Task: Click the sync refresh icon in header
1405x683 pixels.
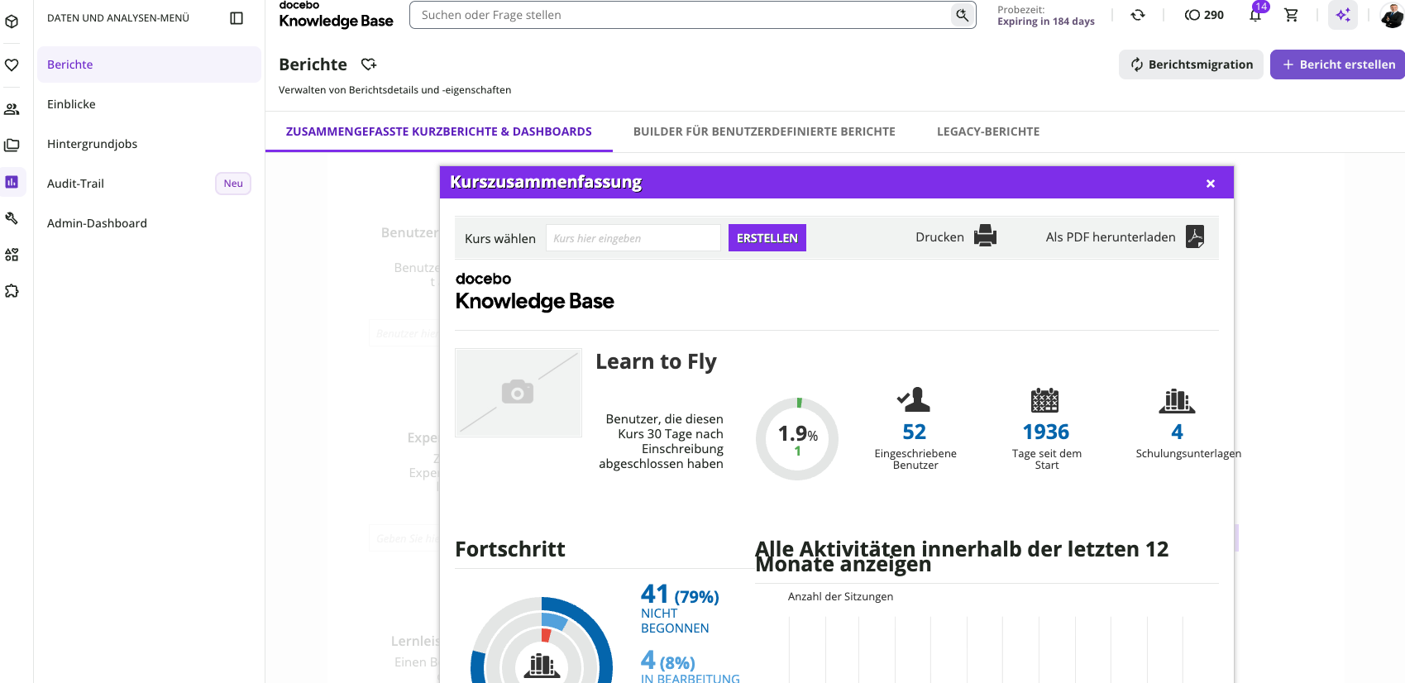Action: 1138,15
